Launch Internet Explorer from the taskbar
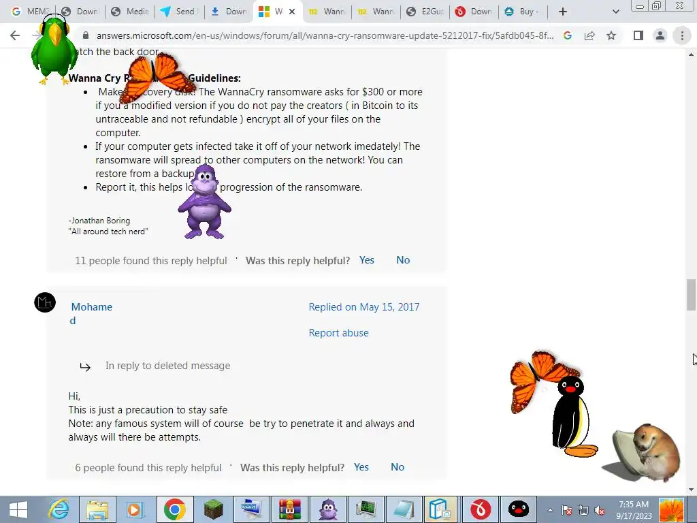This screenshot has width=697, height=523. point(59,509)
